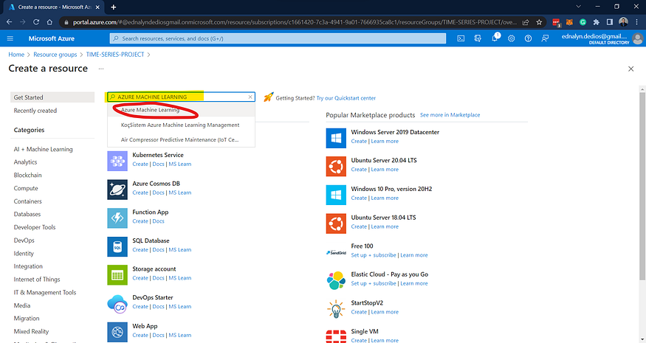This screenshot has width=646, height=343.
Task: Click Docs under Function App
Action: coord(158,221)
